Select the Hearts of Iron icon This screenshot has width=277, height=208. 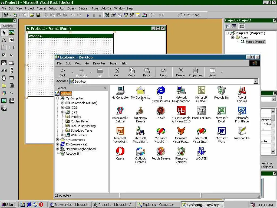click(201, 113)
